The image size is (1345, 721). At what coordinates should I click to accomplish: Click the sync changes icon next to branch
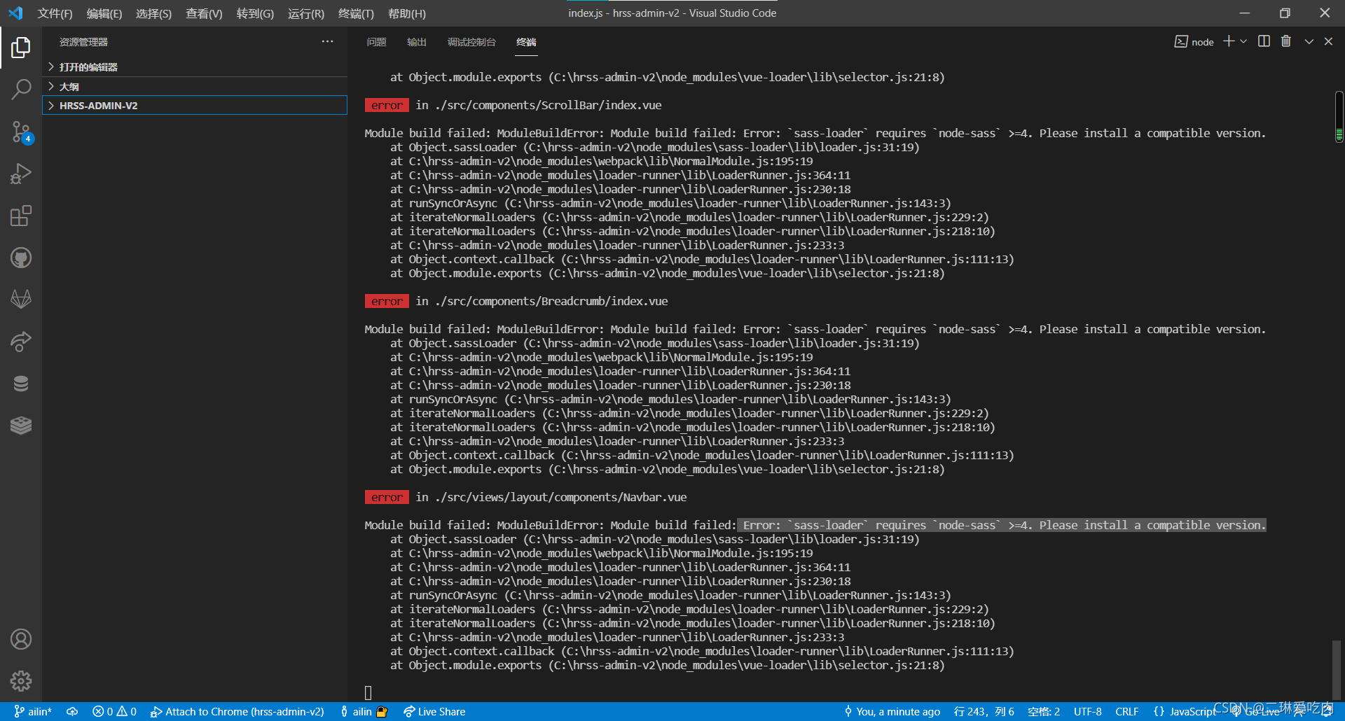(73, 711)
